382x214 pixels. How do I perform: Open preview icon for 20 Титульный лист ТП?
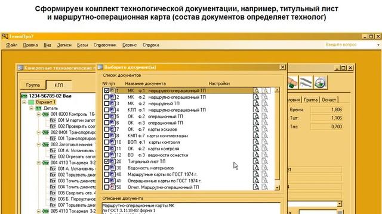tap(256, 161)
